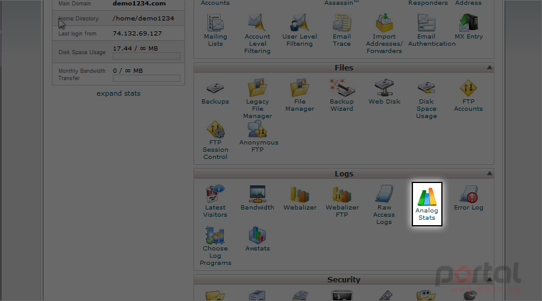Launch File Manager
Screen dimensions: 542x301
click(300, 96)
